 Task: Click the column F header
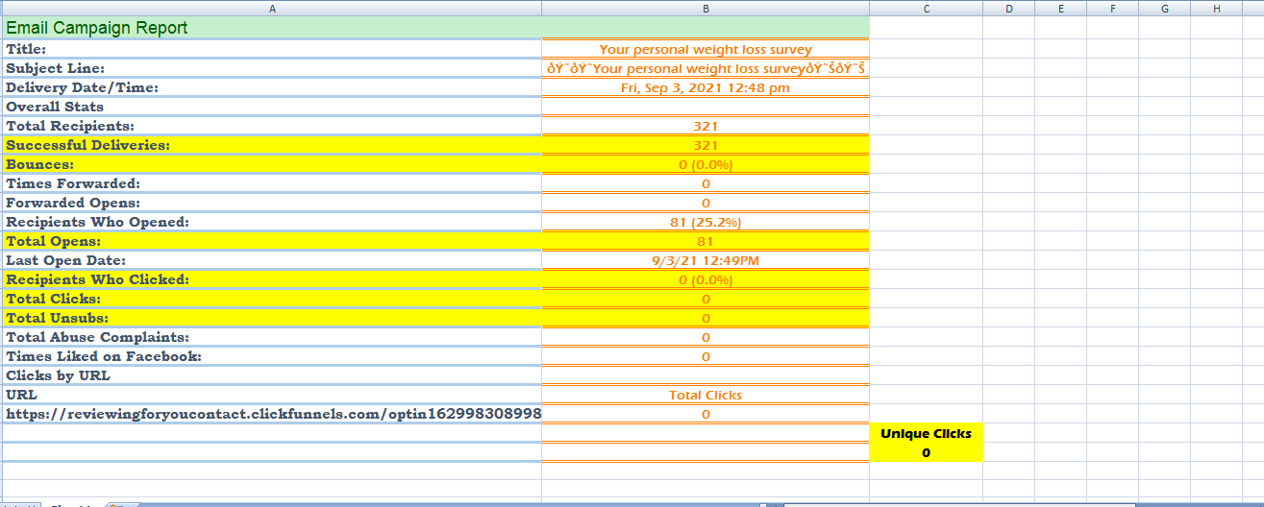pyautogui.click(x=1112, y=9)
